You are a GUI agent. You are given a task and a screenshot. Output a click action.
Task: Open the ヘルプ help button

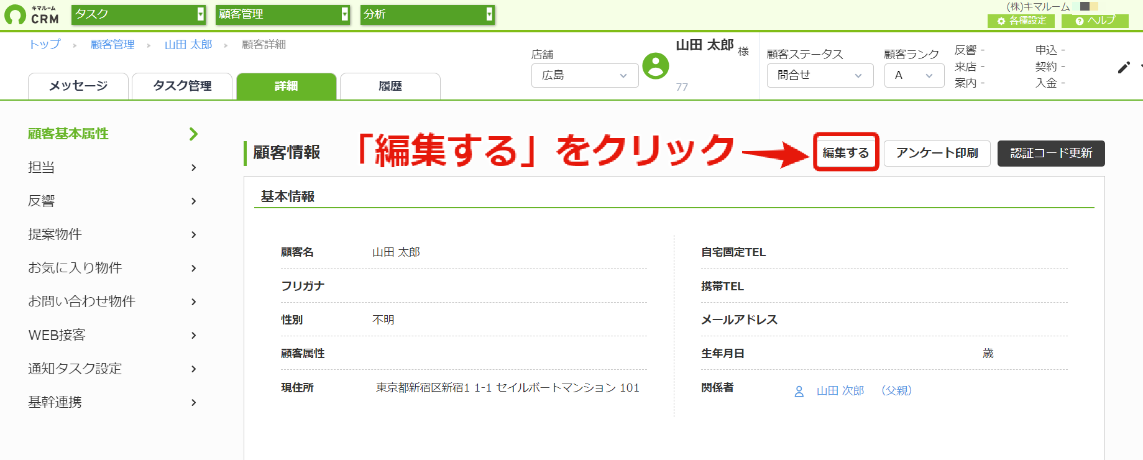coord(1095,21)
